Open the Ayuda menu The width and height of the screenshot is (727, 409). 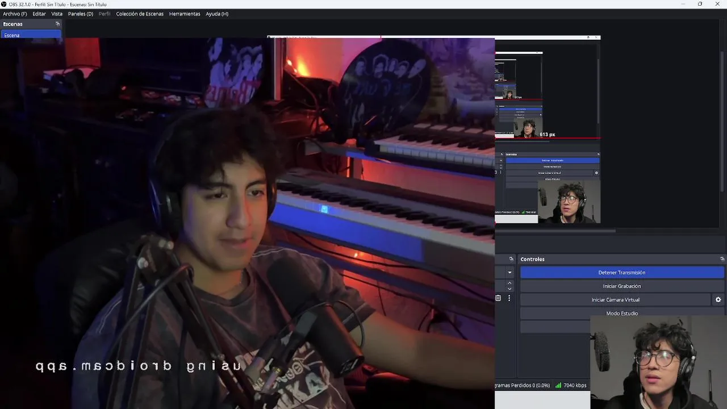point(217,14)
